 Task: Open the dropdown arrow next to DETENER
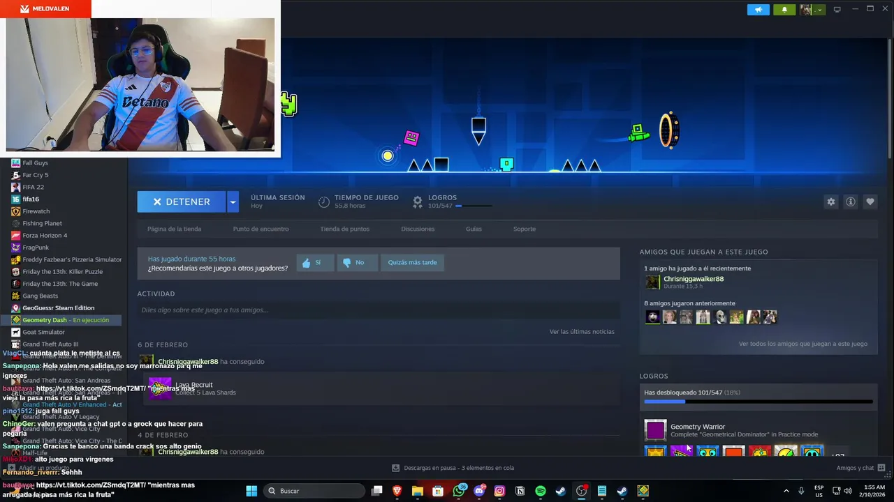tap(233, 201)
